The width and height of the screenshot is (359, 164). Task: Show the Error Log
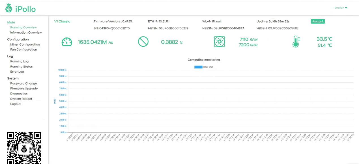pos(17,72)
